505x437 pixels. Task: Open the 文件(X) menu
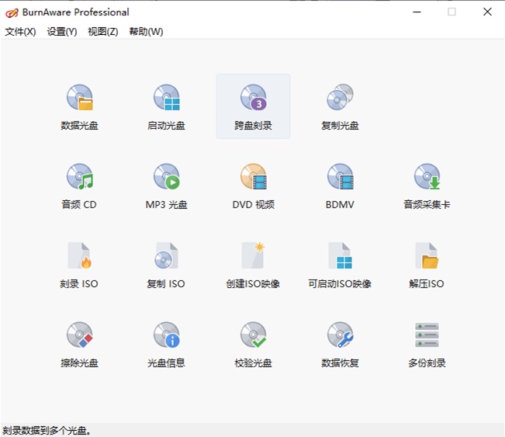[x=20, y=32]
